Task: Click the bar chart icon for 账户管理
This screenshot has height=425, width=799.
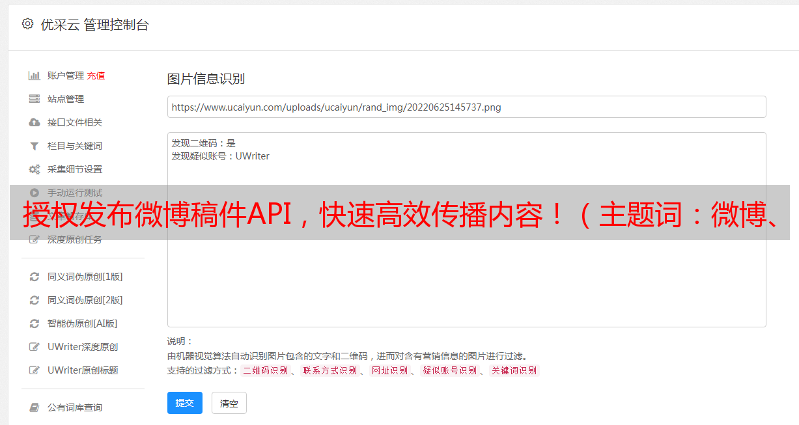Action: point(35,75)
